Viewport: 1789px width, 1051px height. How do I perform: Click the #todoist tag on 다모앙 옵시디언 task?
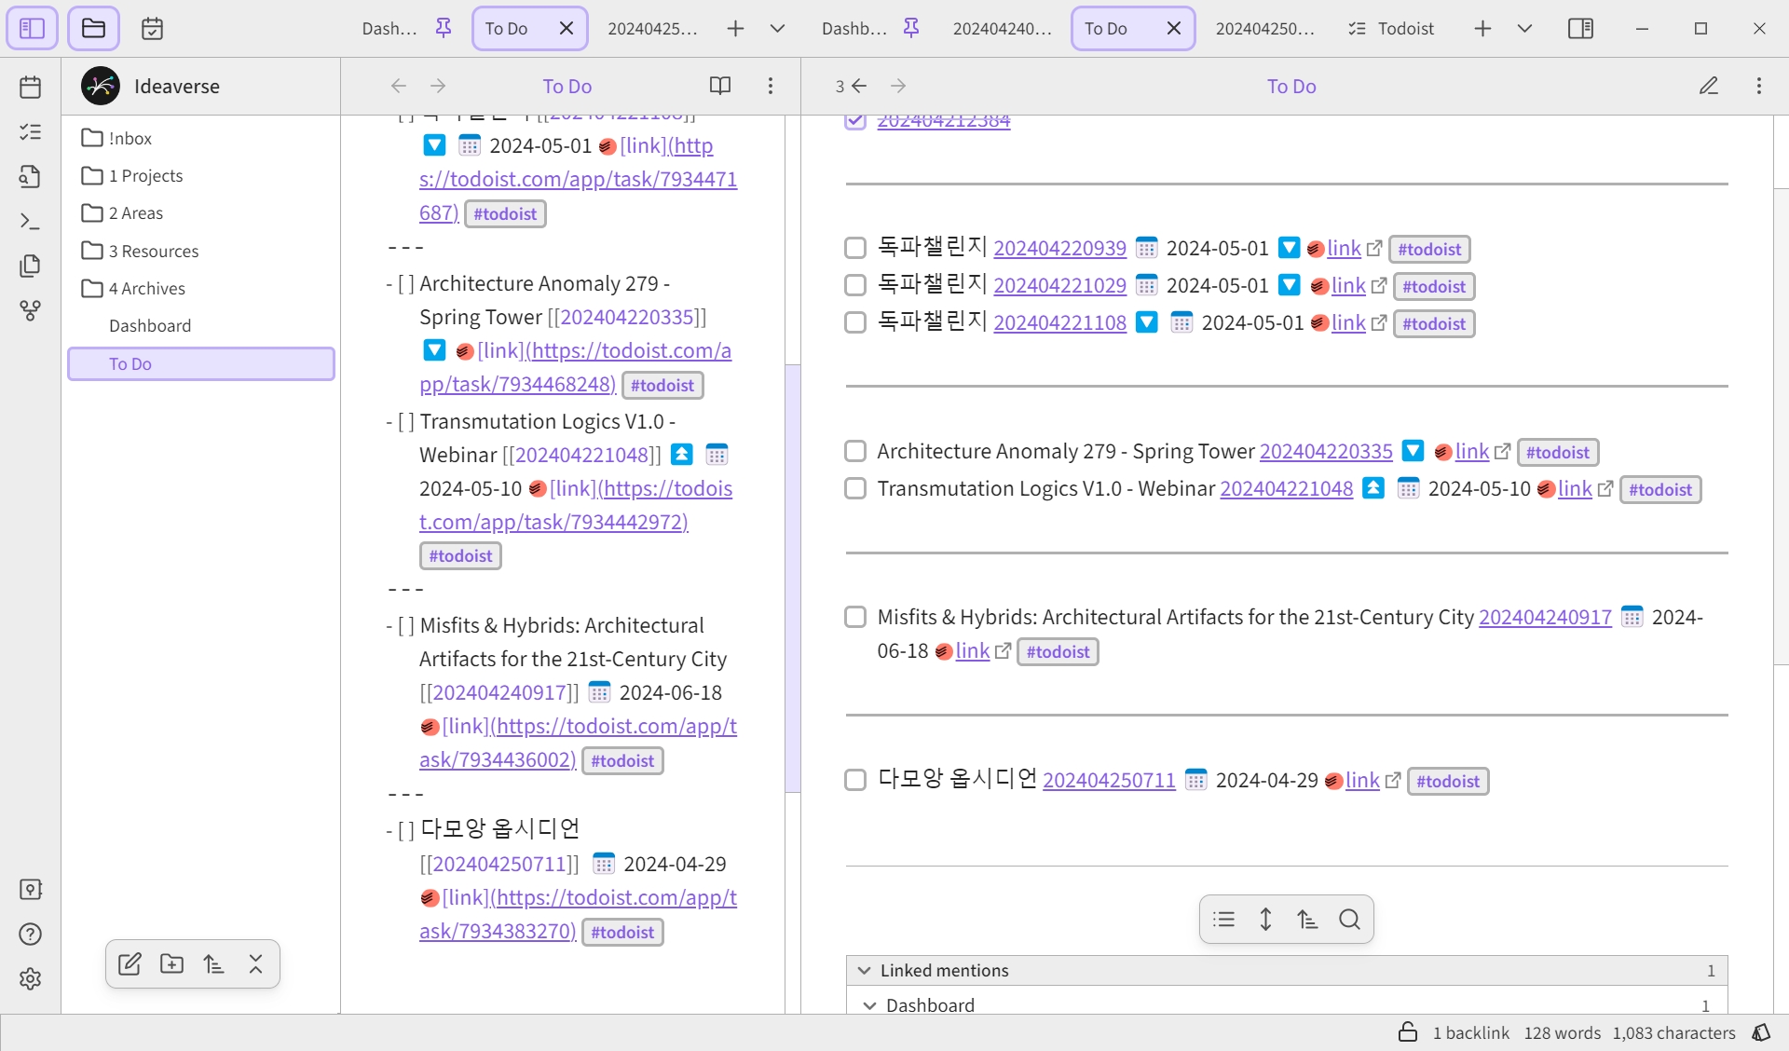pos(1447,782)
